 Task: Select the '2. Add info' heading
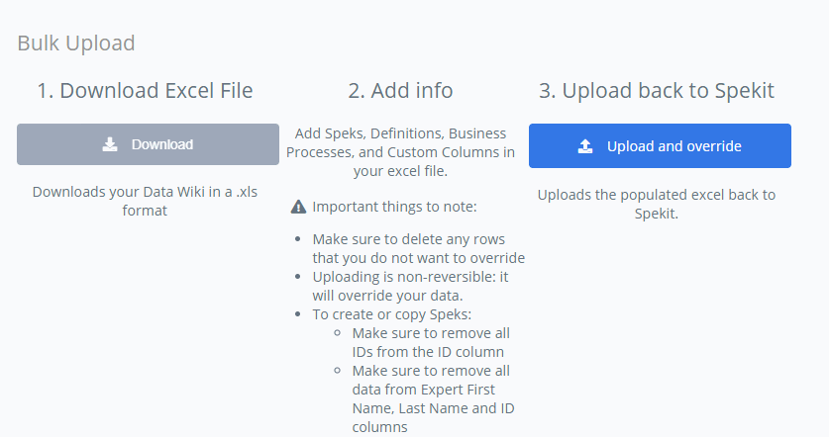400,91
